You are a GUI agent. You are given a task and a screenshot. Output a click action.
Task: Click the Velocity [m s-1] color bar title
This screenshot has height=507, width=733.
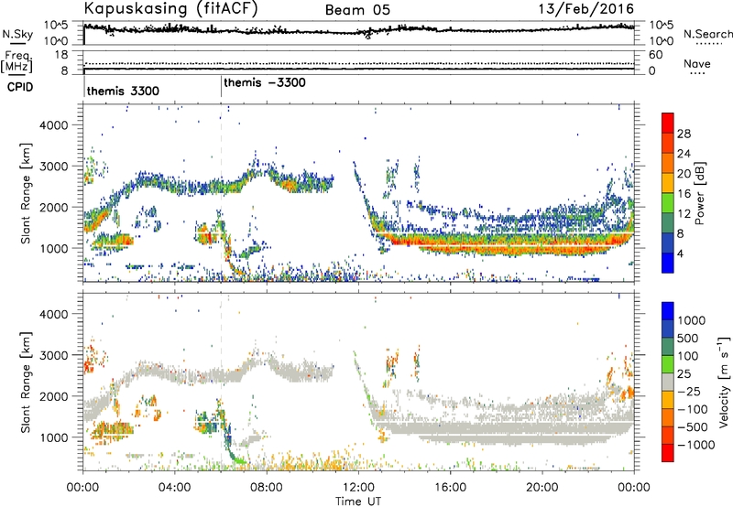pos(724,382)
